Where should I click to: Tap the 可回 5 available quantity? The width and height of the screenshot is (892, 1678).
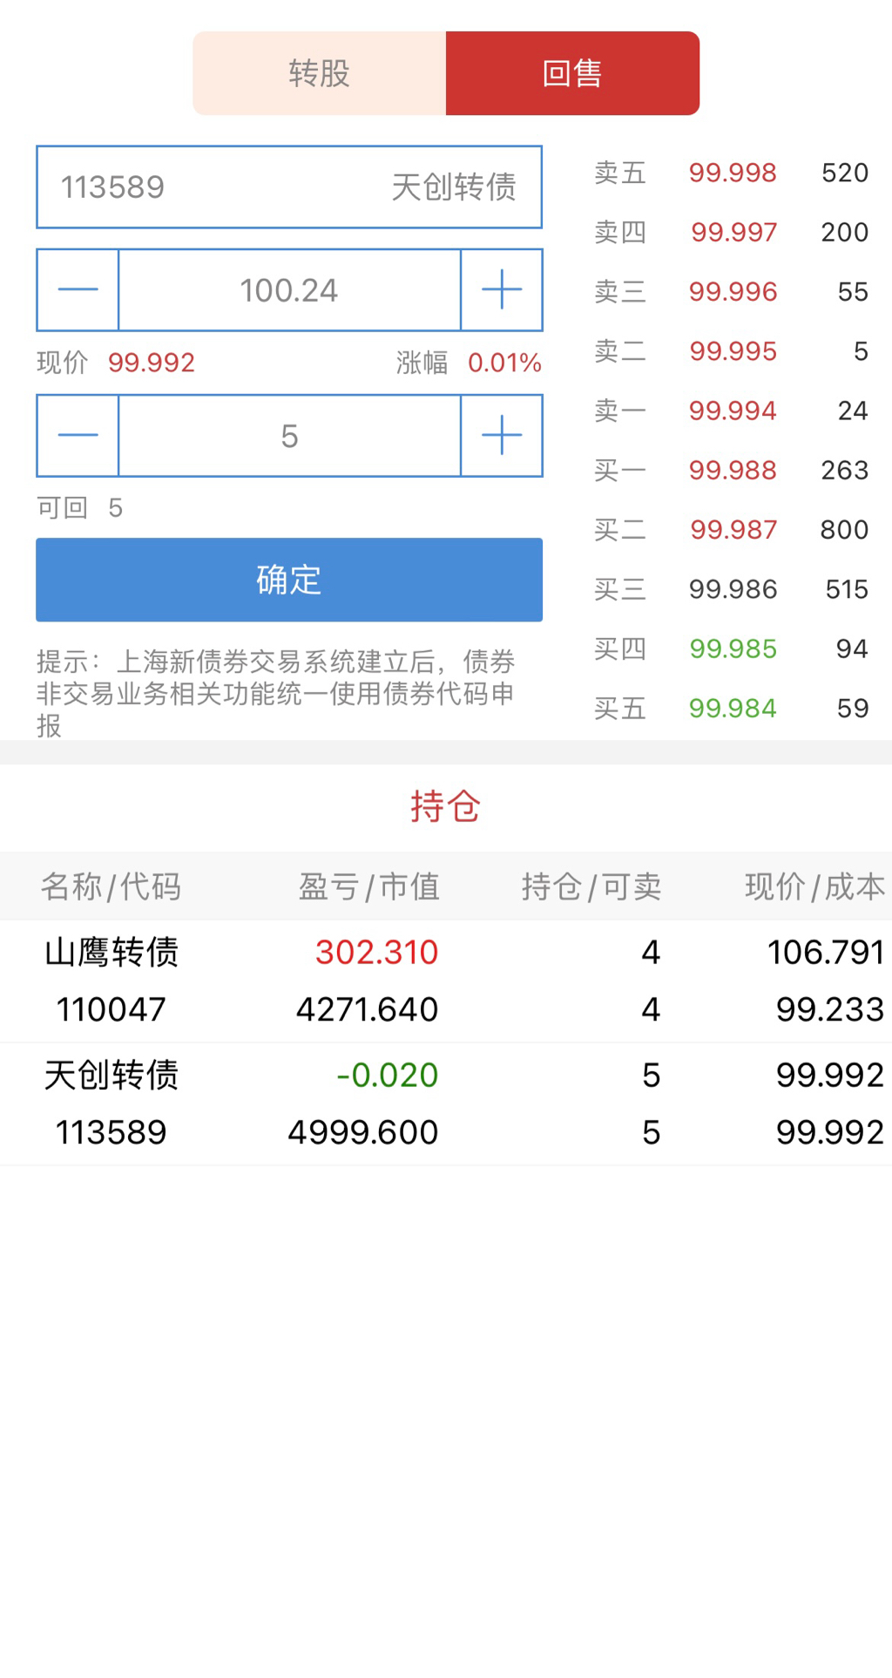click(79, 507)
